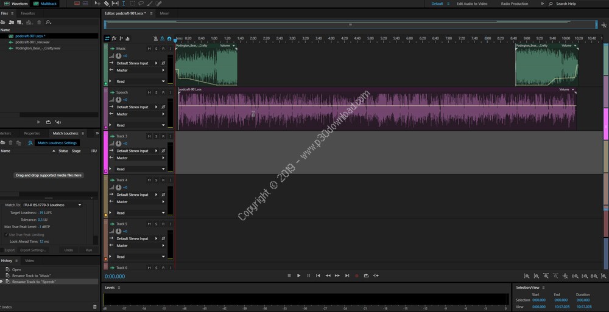Delete selected history state using trash icon
Screen dimensions: 609x312
94,307
